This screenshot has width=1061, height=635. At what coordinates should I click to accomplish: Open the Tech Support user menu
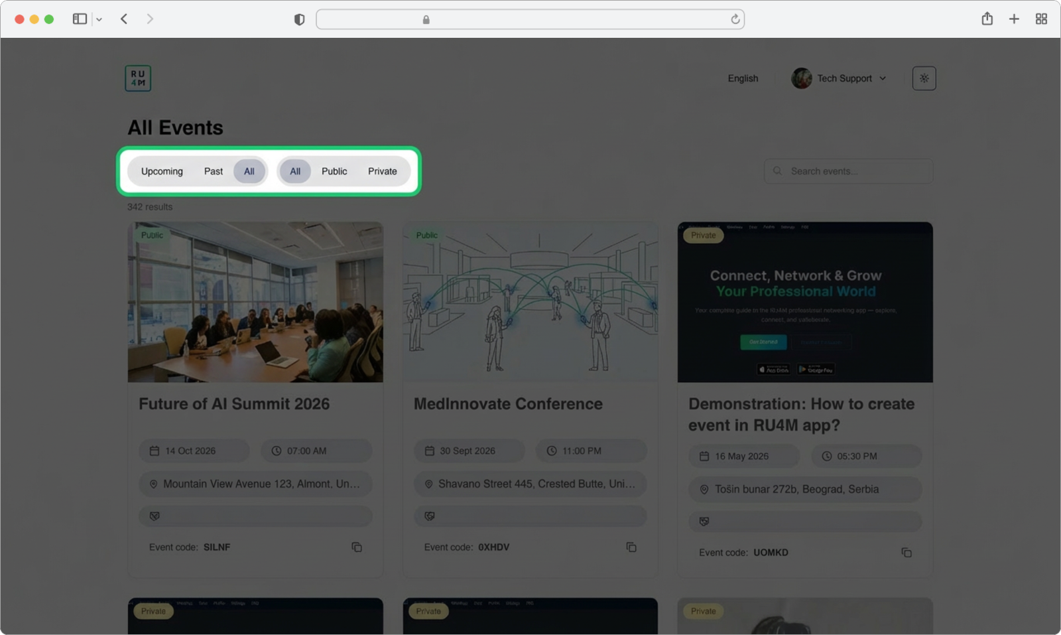tap(839, 78)
